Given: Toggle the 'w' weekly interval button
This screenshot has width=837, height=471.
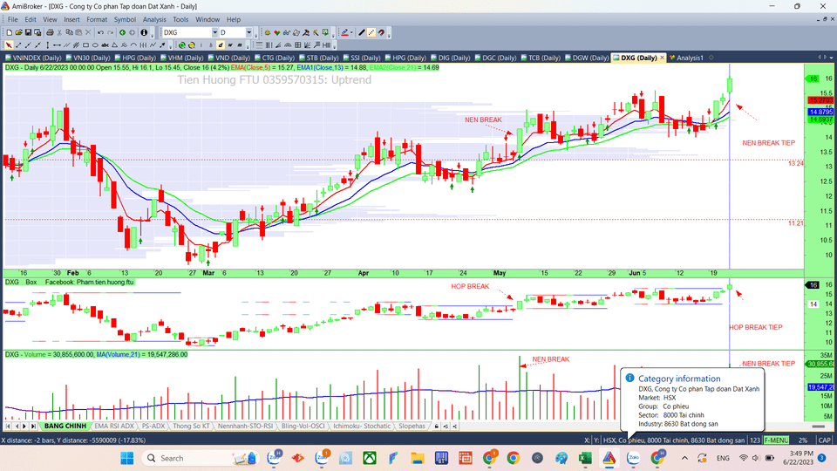Looking at the screenshot, I should (229, 44).
